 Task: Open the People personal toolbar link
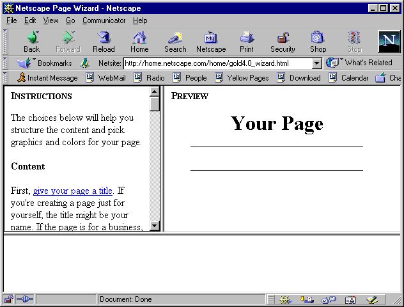190,77
